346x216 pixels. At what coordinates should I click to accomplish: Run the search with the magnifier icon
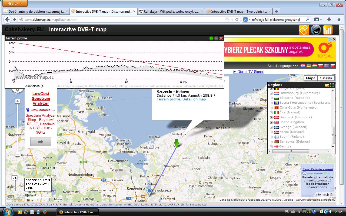click(307, 19)
